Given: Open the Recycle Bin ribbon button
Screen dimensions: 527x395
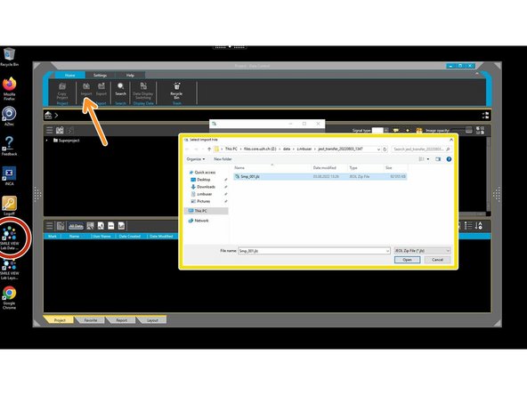Looking at the screenshot, I should click(x=176, y=91).
